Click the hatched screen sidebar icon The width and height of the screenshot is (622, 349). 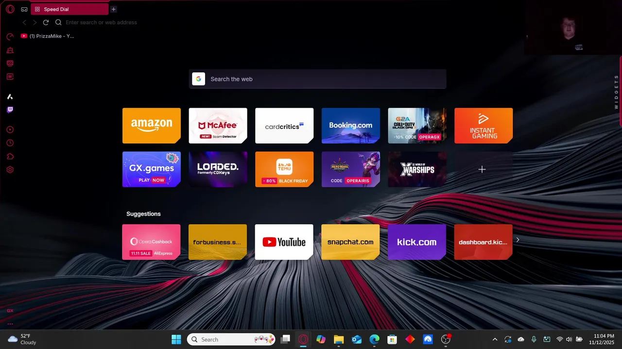(10, 63)
